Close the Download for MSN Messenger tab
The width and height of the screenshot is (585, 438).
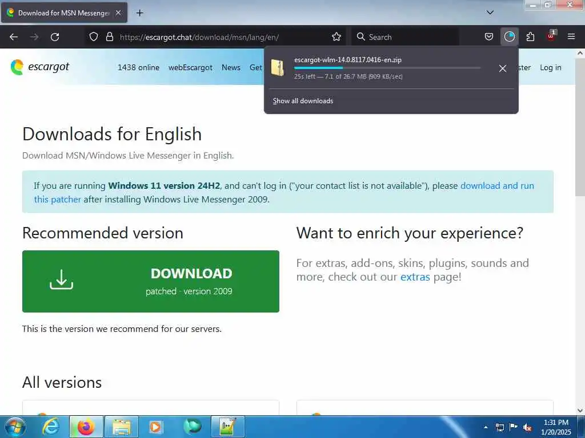118,13
